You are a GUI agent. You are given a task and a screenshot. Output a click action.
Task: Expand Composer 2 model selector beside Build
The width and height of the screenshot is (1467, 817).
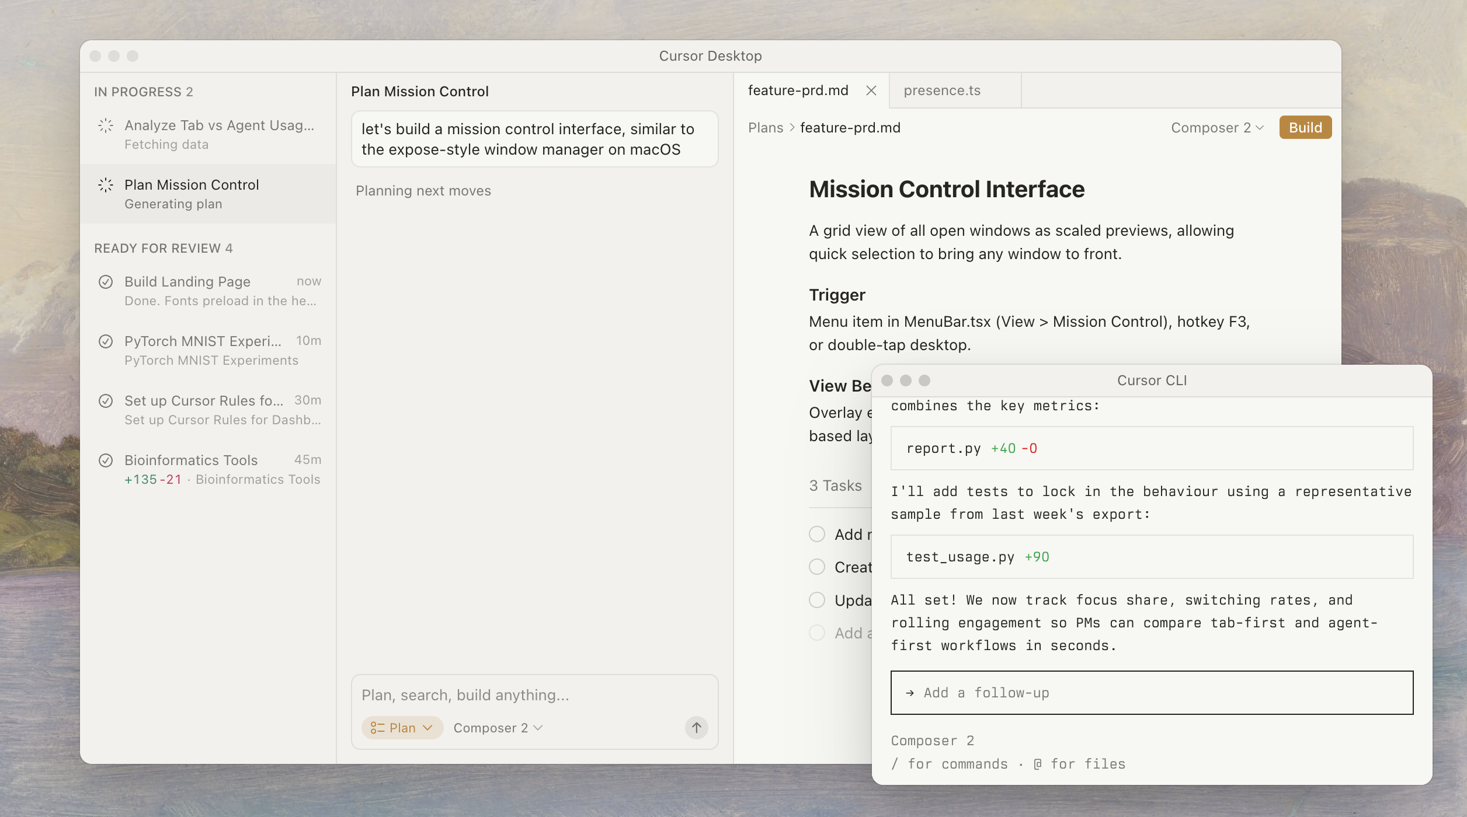coord(1217,128)
